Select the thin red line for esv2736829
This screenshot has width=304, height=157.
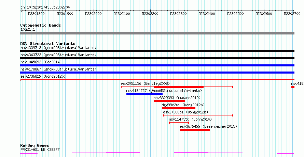157,79
